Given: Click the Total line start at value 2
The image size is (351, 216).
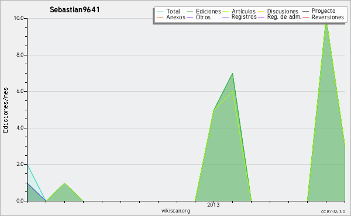Looking at the screenshot, I should click(27, 165).
